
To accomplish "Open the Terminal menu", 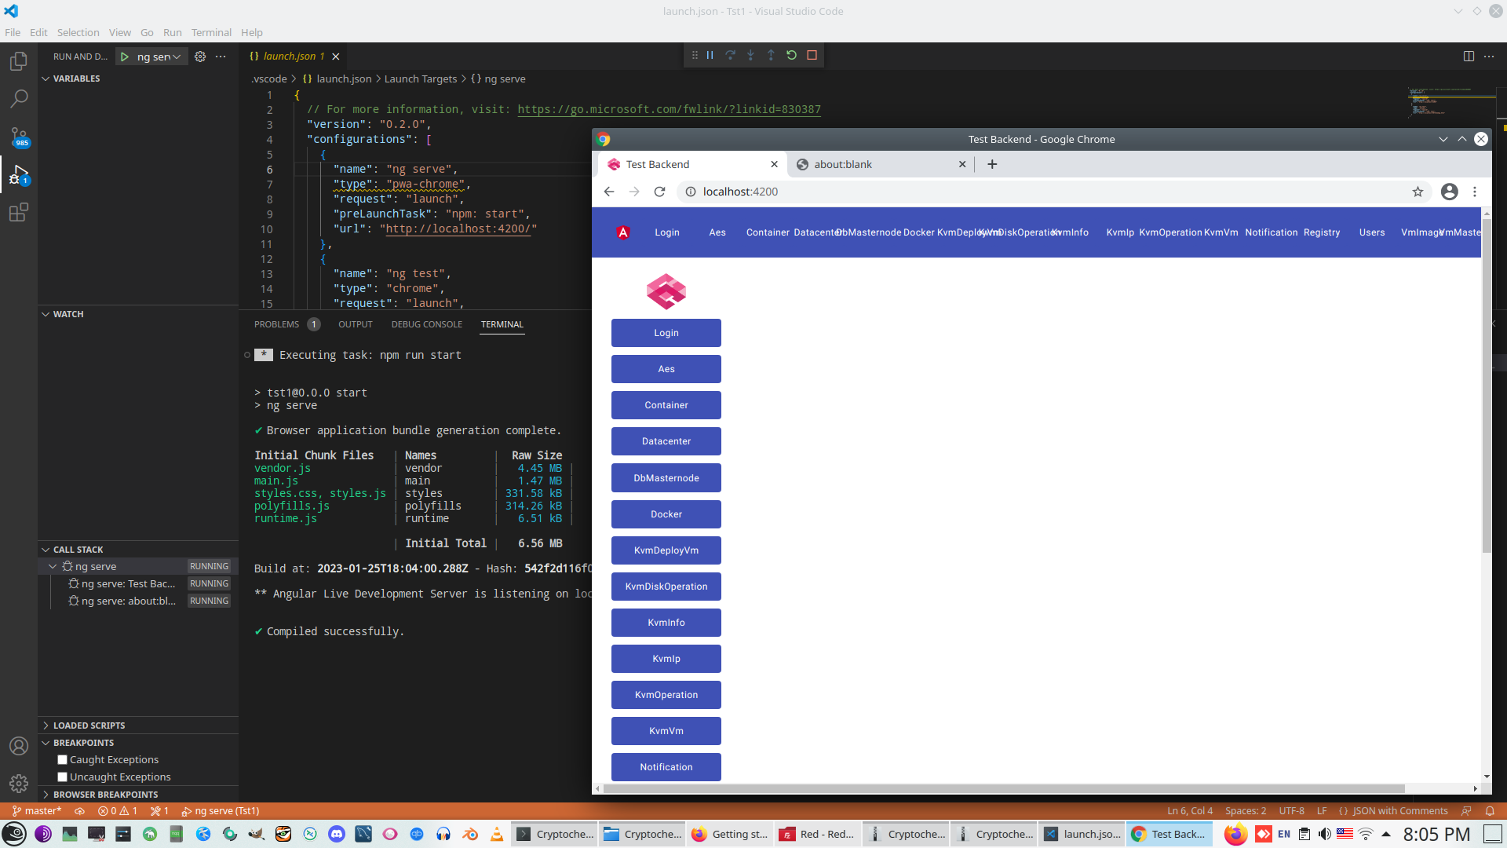I will coord(211,32).
